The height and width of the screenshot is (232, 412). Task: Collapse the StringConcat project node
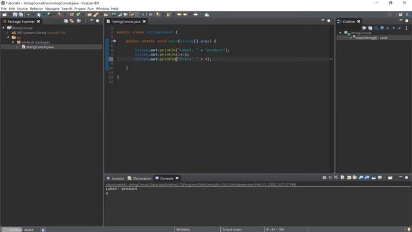pyautogui.click(x=3, y=28)
